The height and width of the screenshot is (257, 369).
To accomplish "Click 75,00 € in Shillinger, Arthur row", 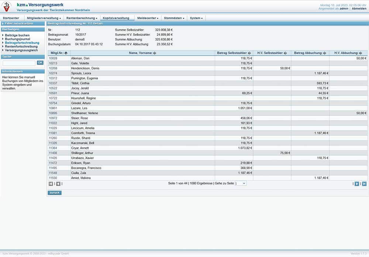I will click(285, 153).
